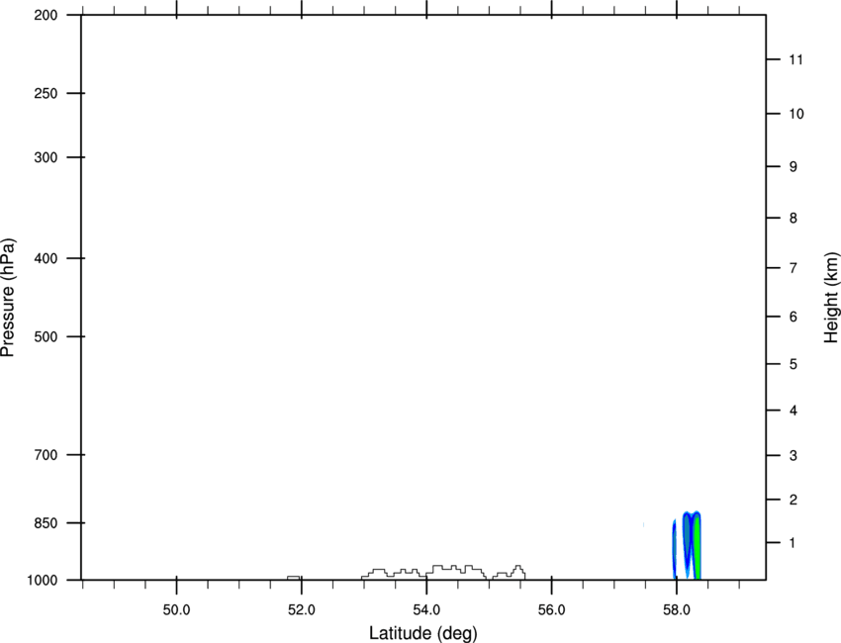Click the 300 pressure tick label

coord(46,157)
